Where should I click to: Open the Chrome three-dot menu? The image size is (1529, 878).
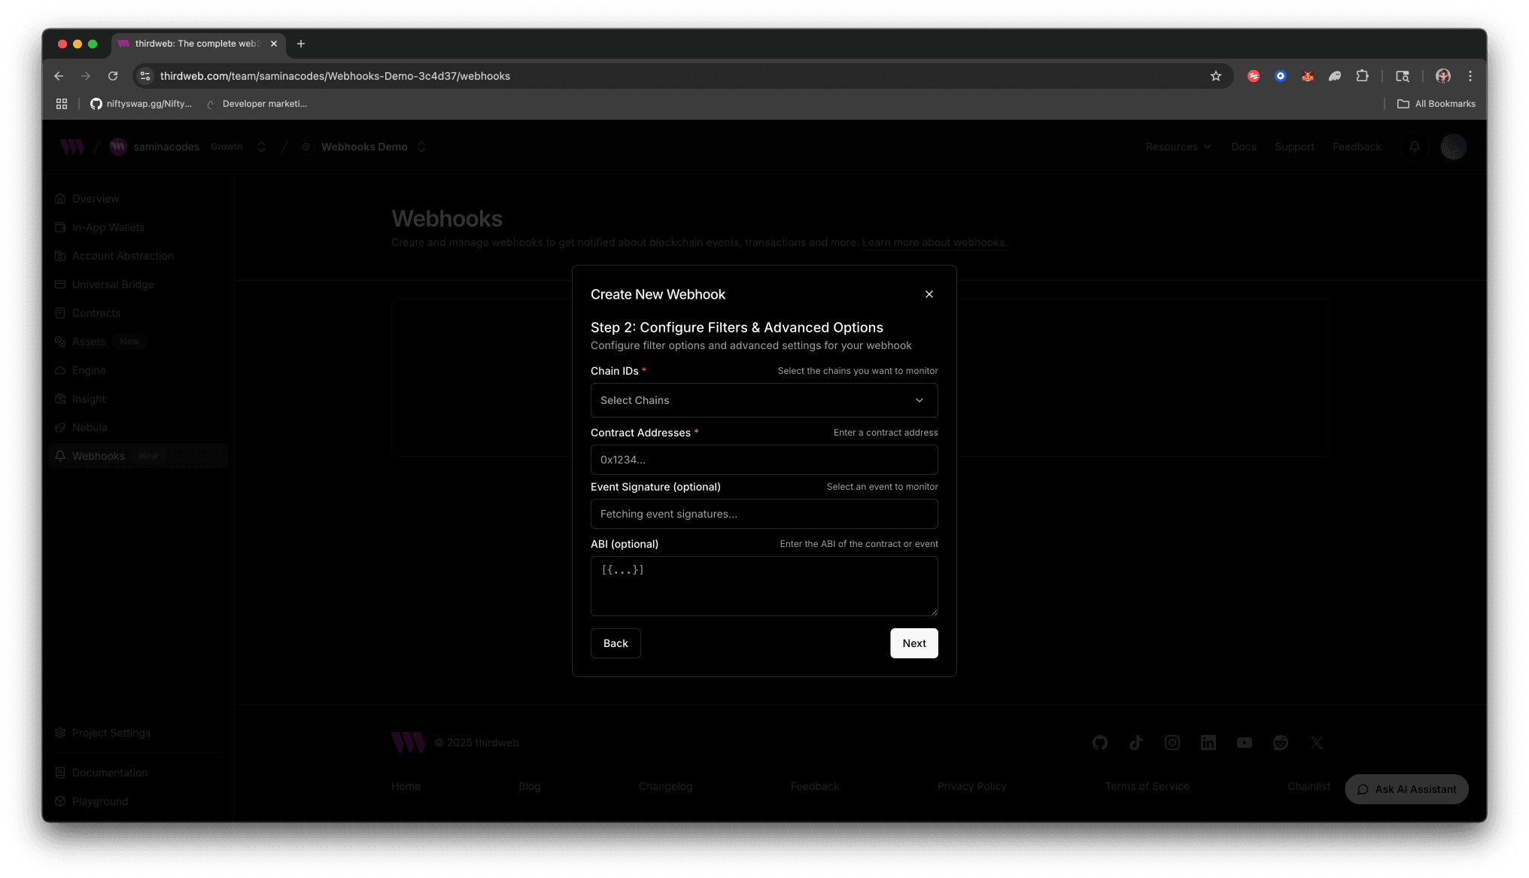1470,76
